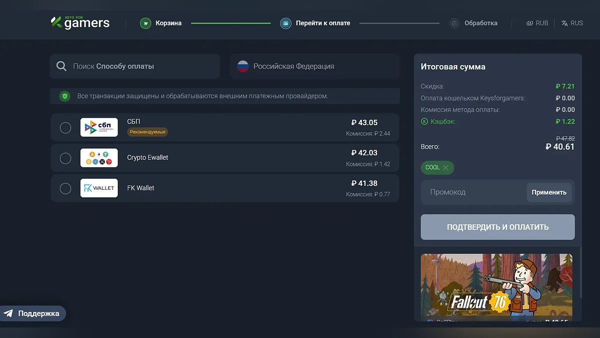Click the FK Wallet price ₽ 41.38
Viewport: 600px width, 338px height.
tap(364, 183)
